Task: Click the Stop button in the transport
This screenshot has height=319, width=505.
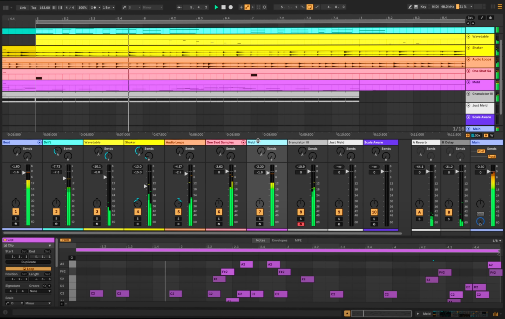Action: pyautogui.click(x=223, y=7)
